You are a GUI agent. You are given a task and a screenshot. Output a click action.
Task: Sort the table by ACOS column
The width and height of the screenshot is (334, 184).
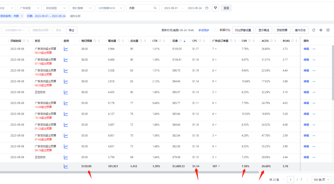[276, 41]
